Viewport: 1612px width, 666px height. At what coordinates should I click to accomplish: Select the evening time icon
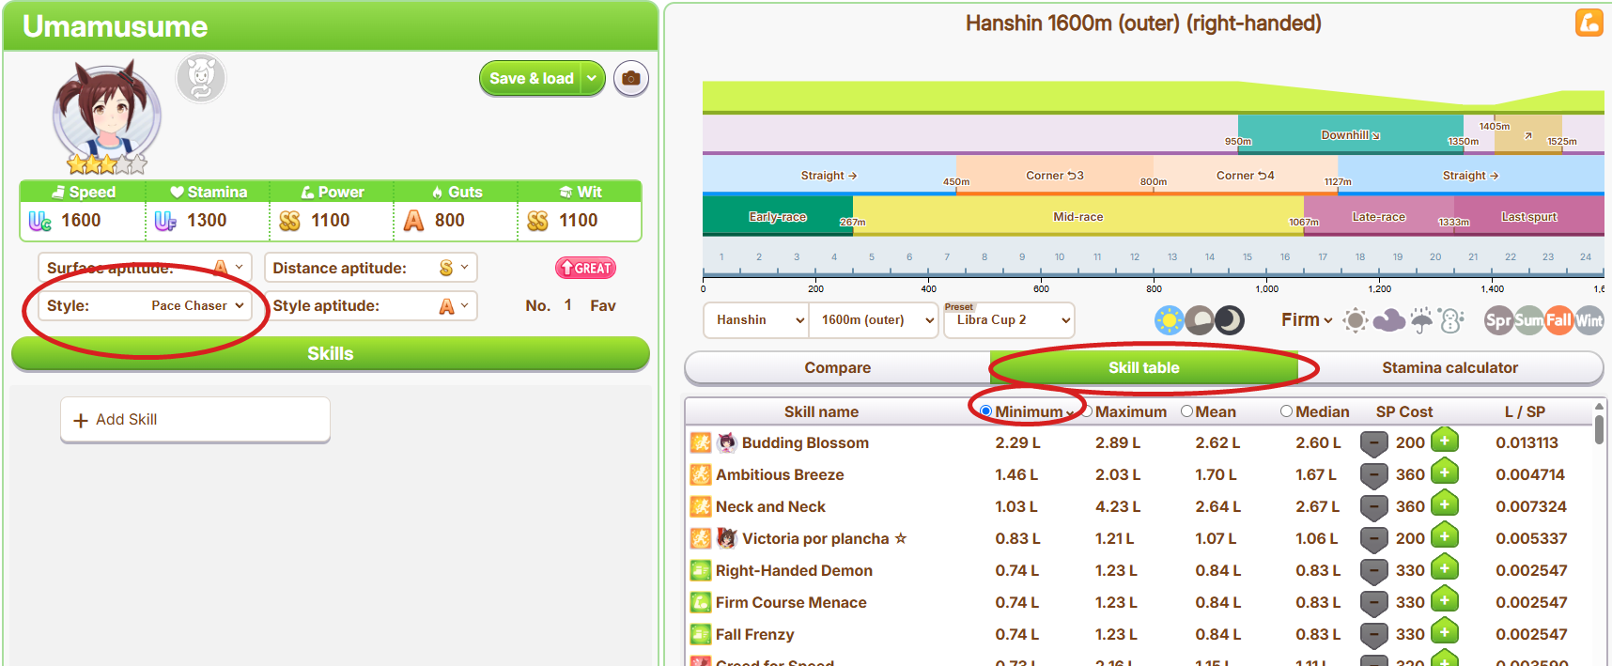click(1200, 320)
